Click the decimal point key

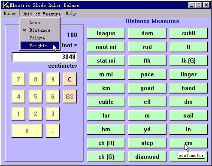[53, 131]
